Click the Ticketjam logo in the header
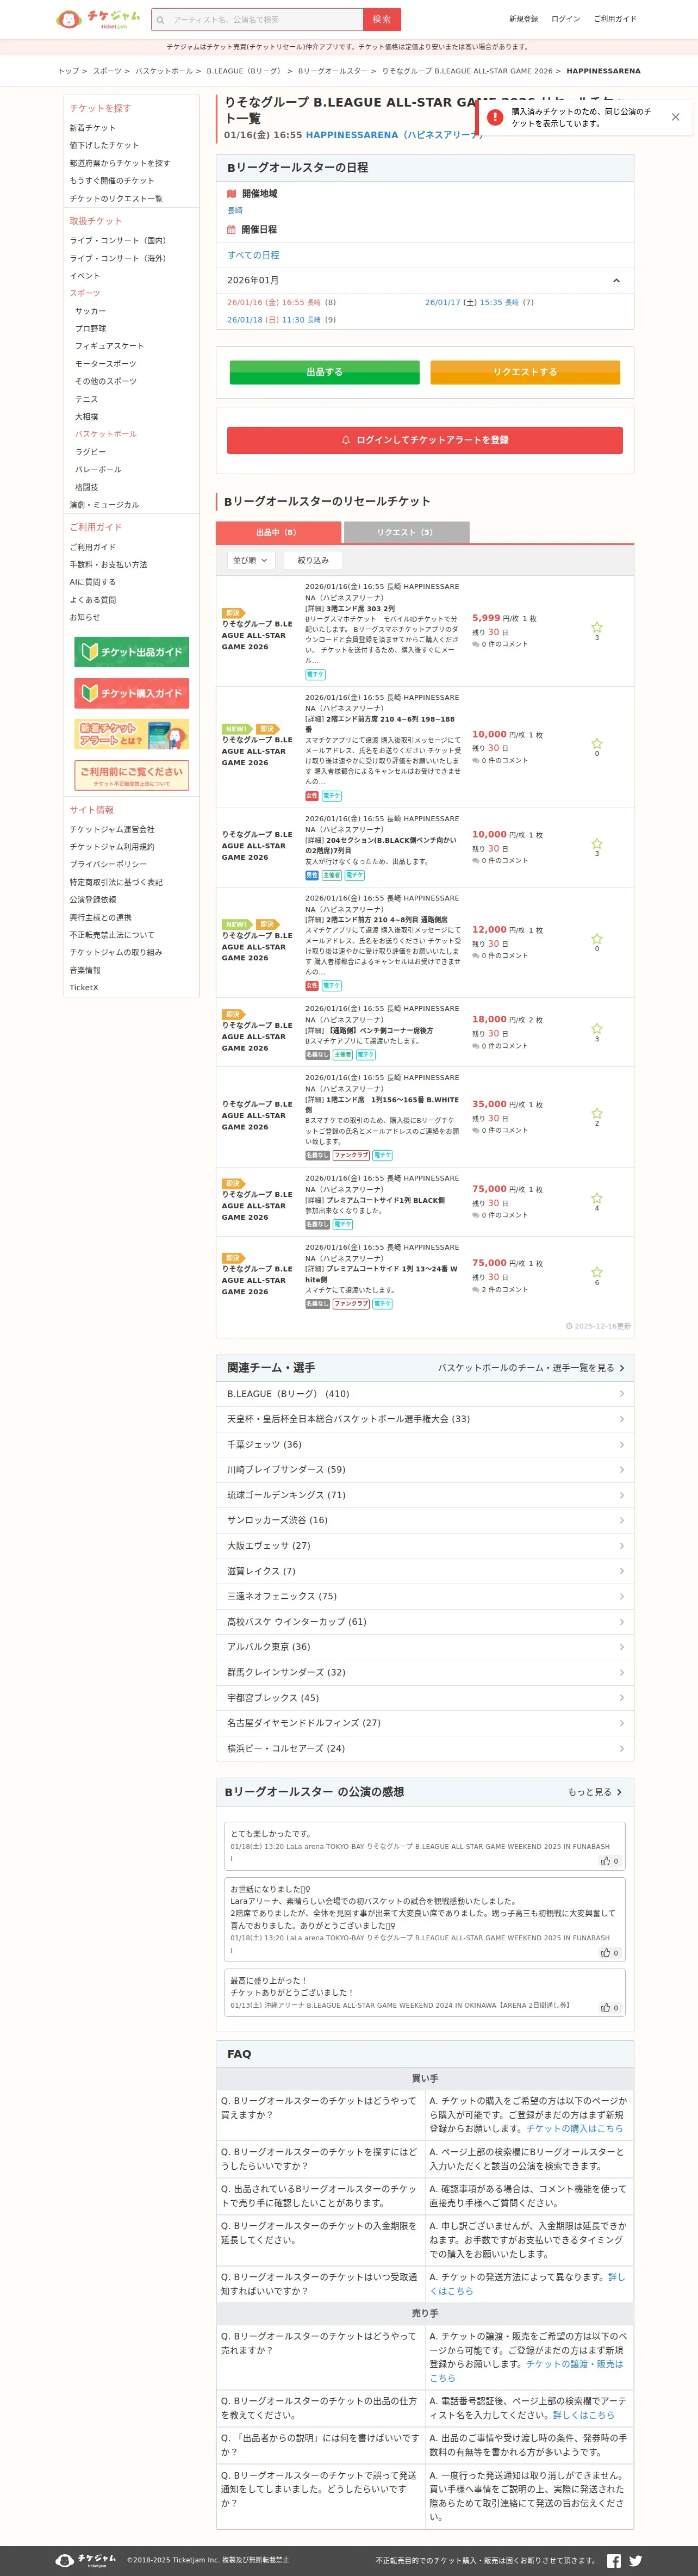The image size is (698, 2576). [x=98, y=19]
